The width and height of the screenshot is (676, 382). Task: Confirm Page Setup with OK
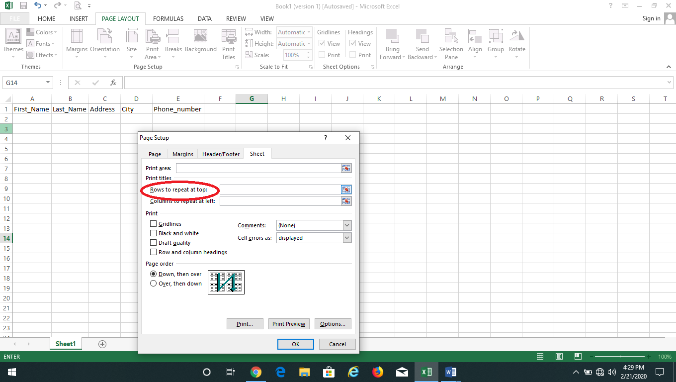[x=295, y=344]
